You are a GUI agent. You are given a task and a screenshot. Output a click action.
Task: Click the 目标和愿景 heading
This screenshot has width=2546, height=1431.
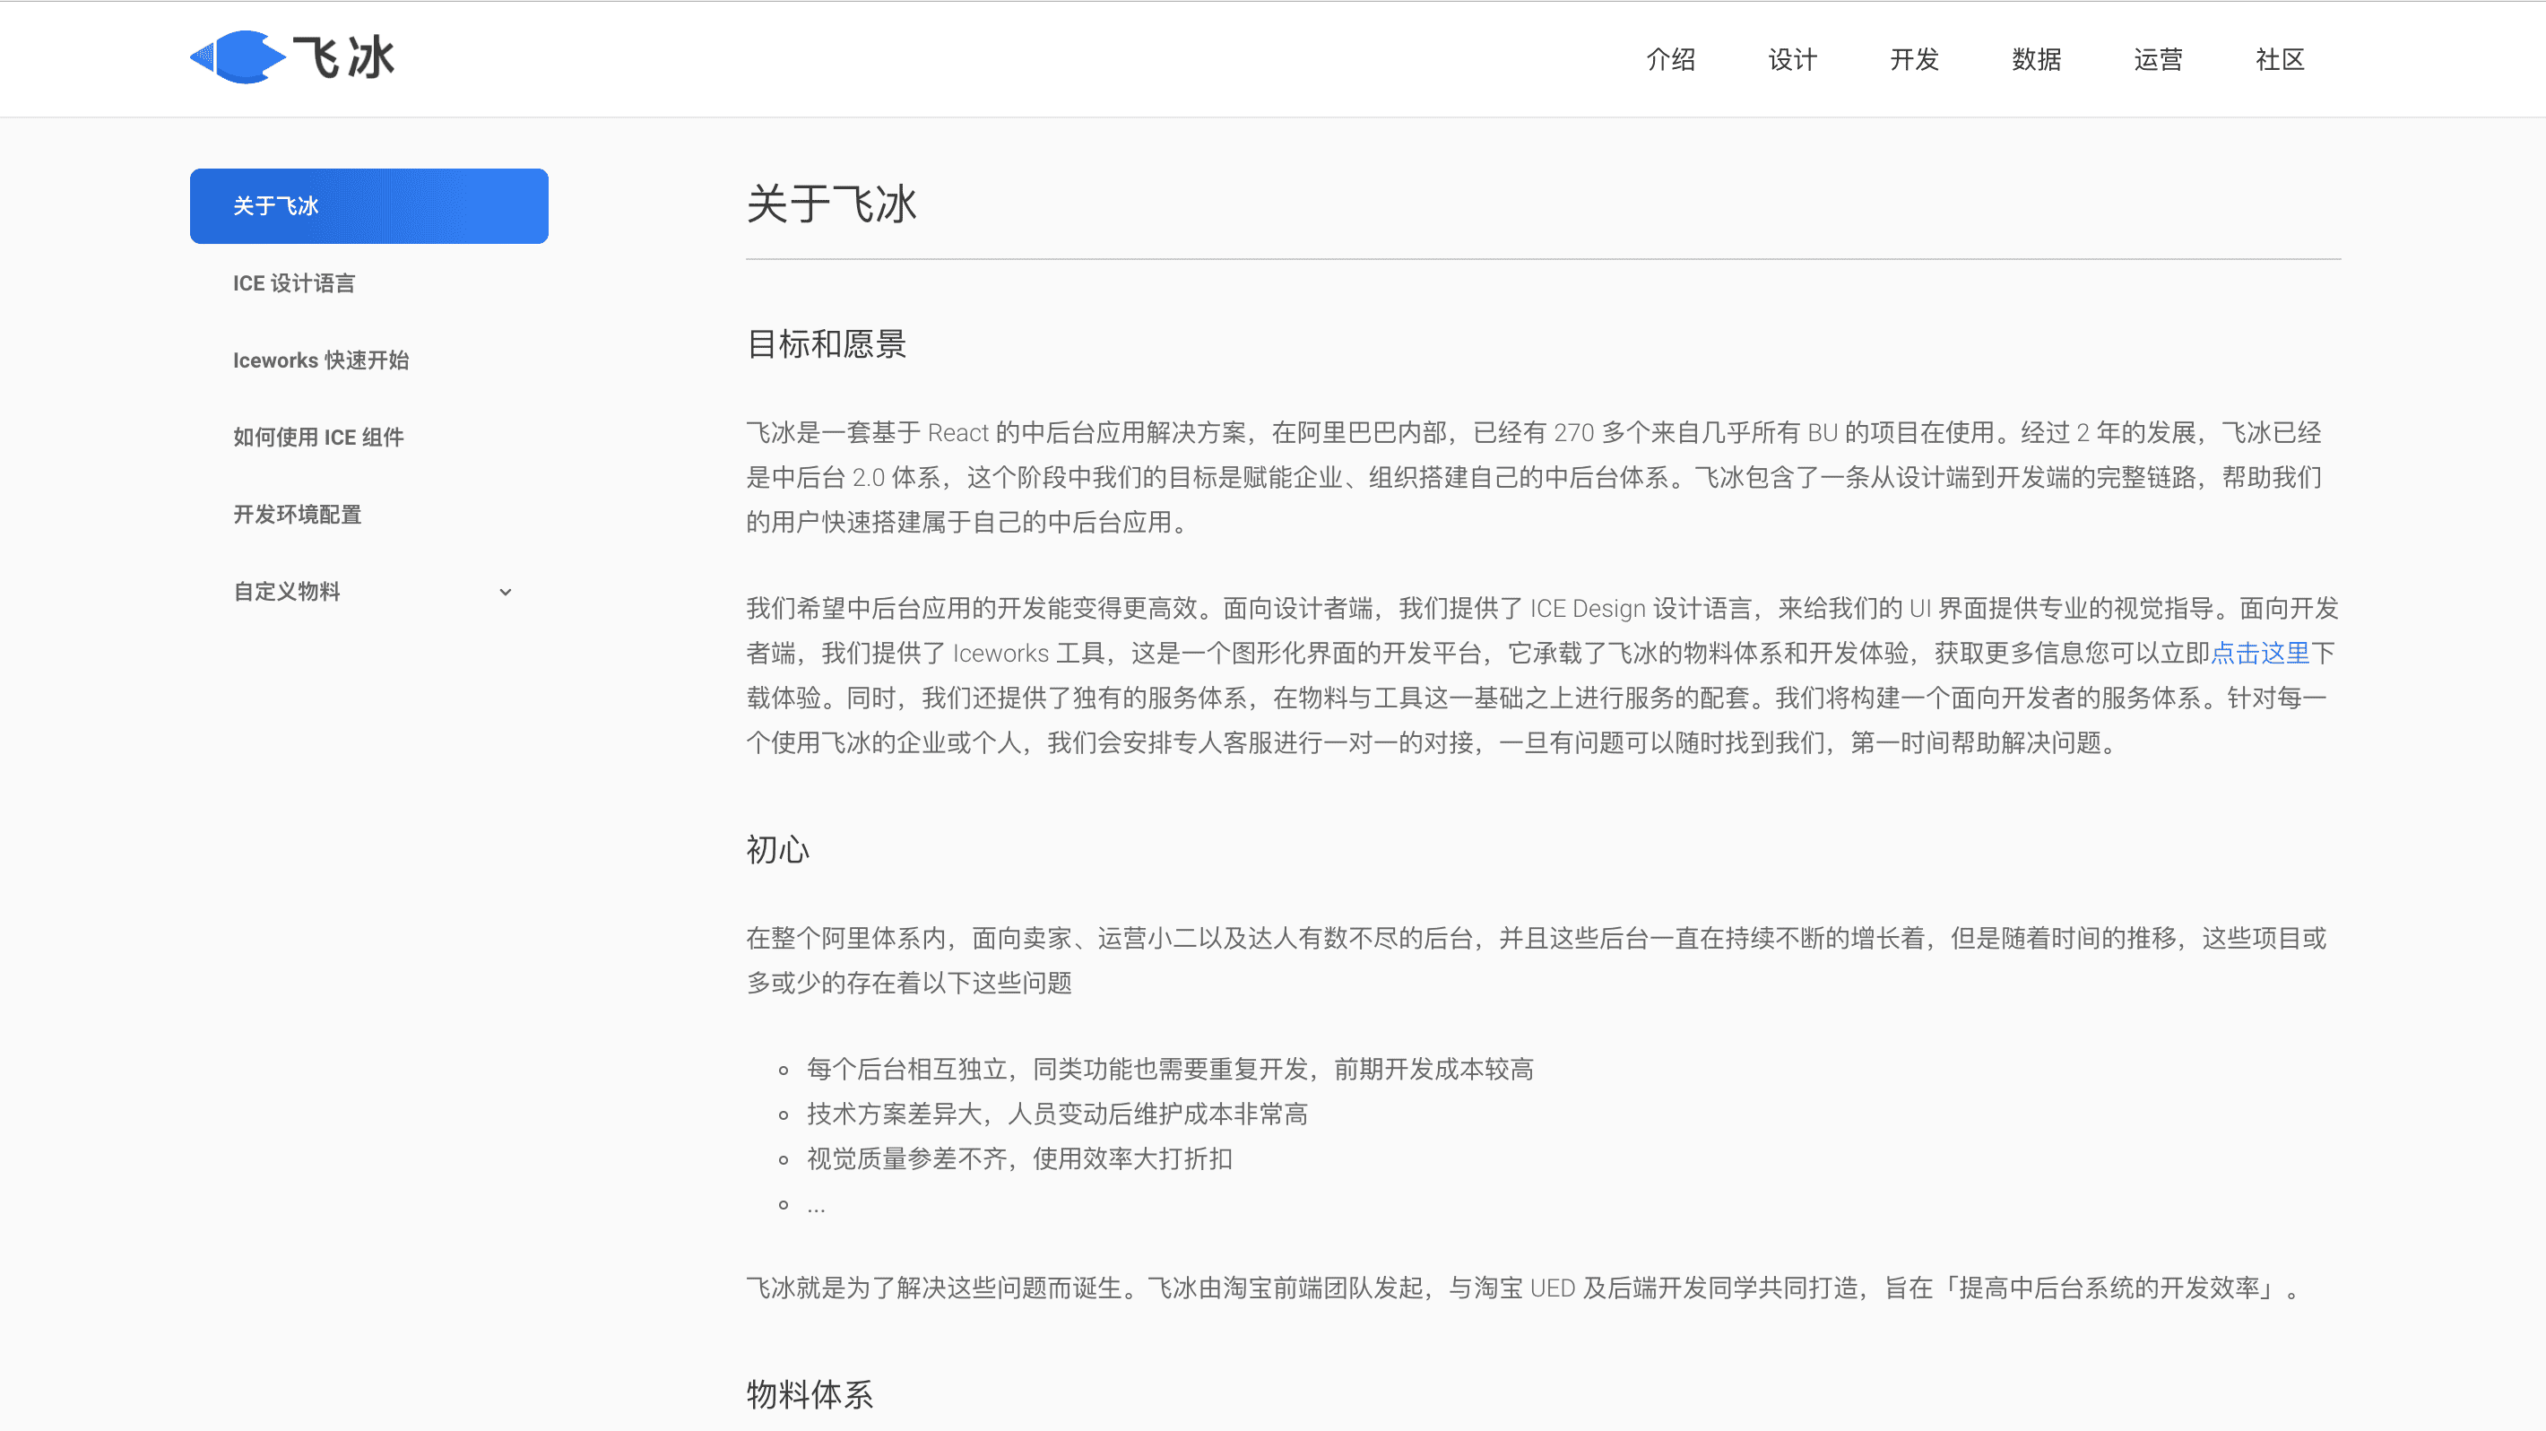point(827,344)
